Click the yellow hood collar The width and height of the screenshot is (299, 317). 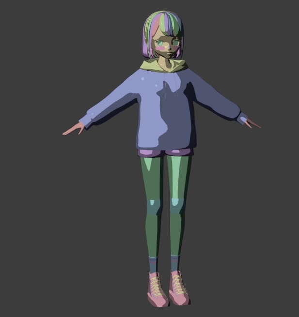pyautogui.click(x=164, y=65)
